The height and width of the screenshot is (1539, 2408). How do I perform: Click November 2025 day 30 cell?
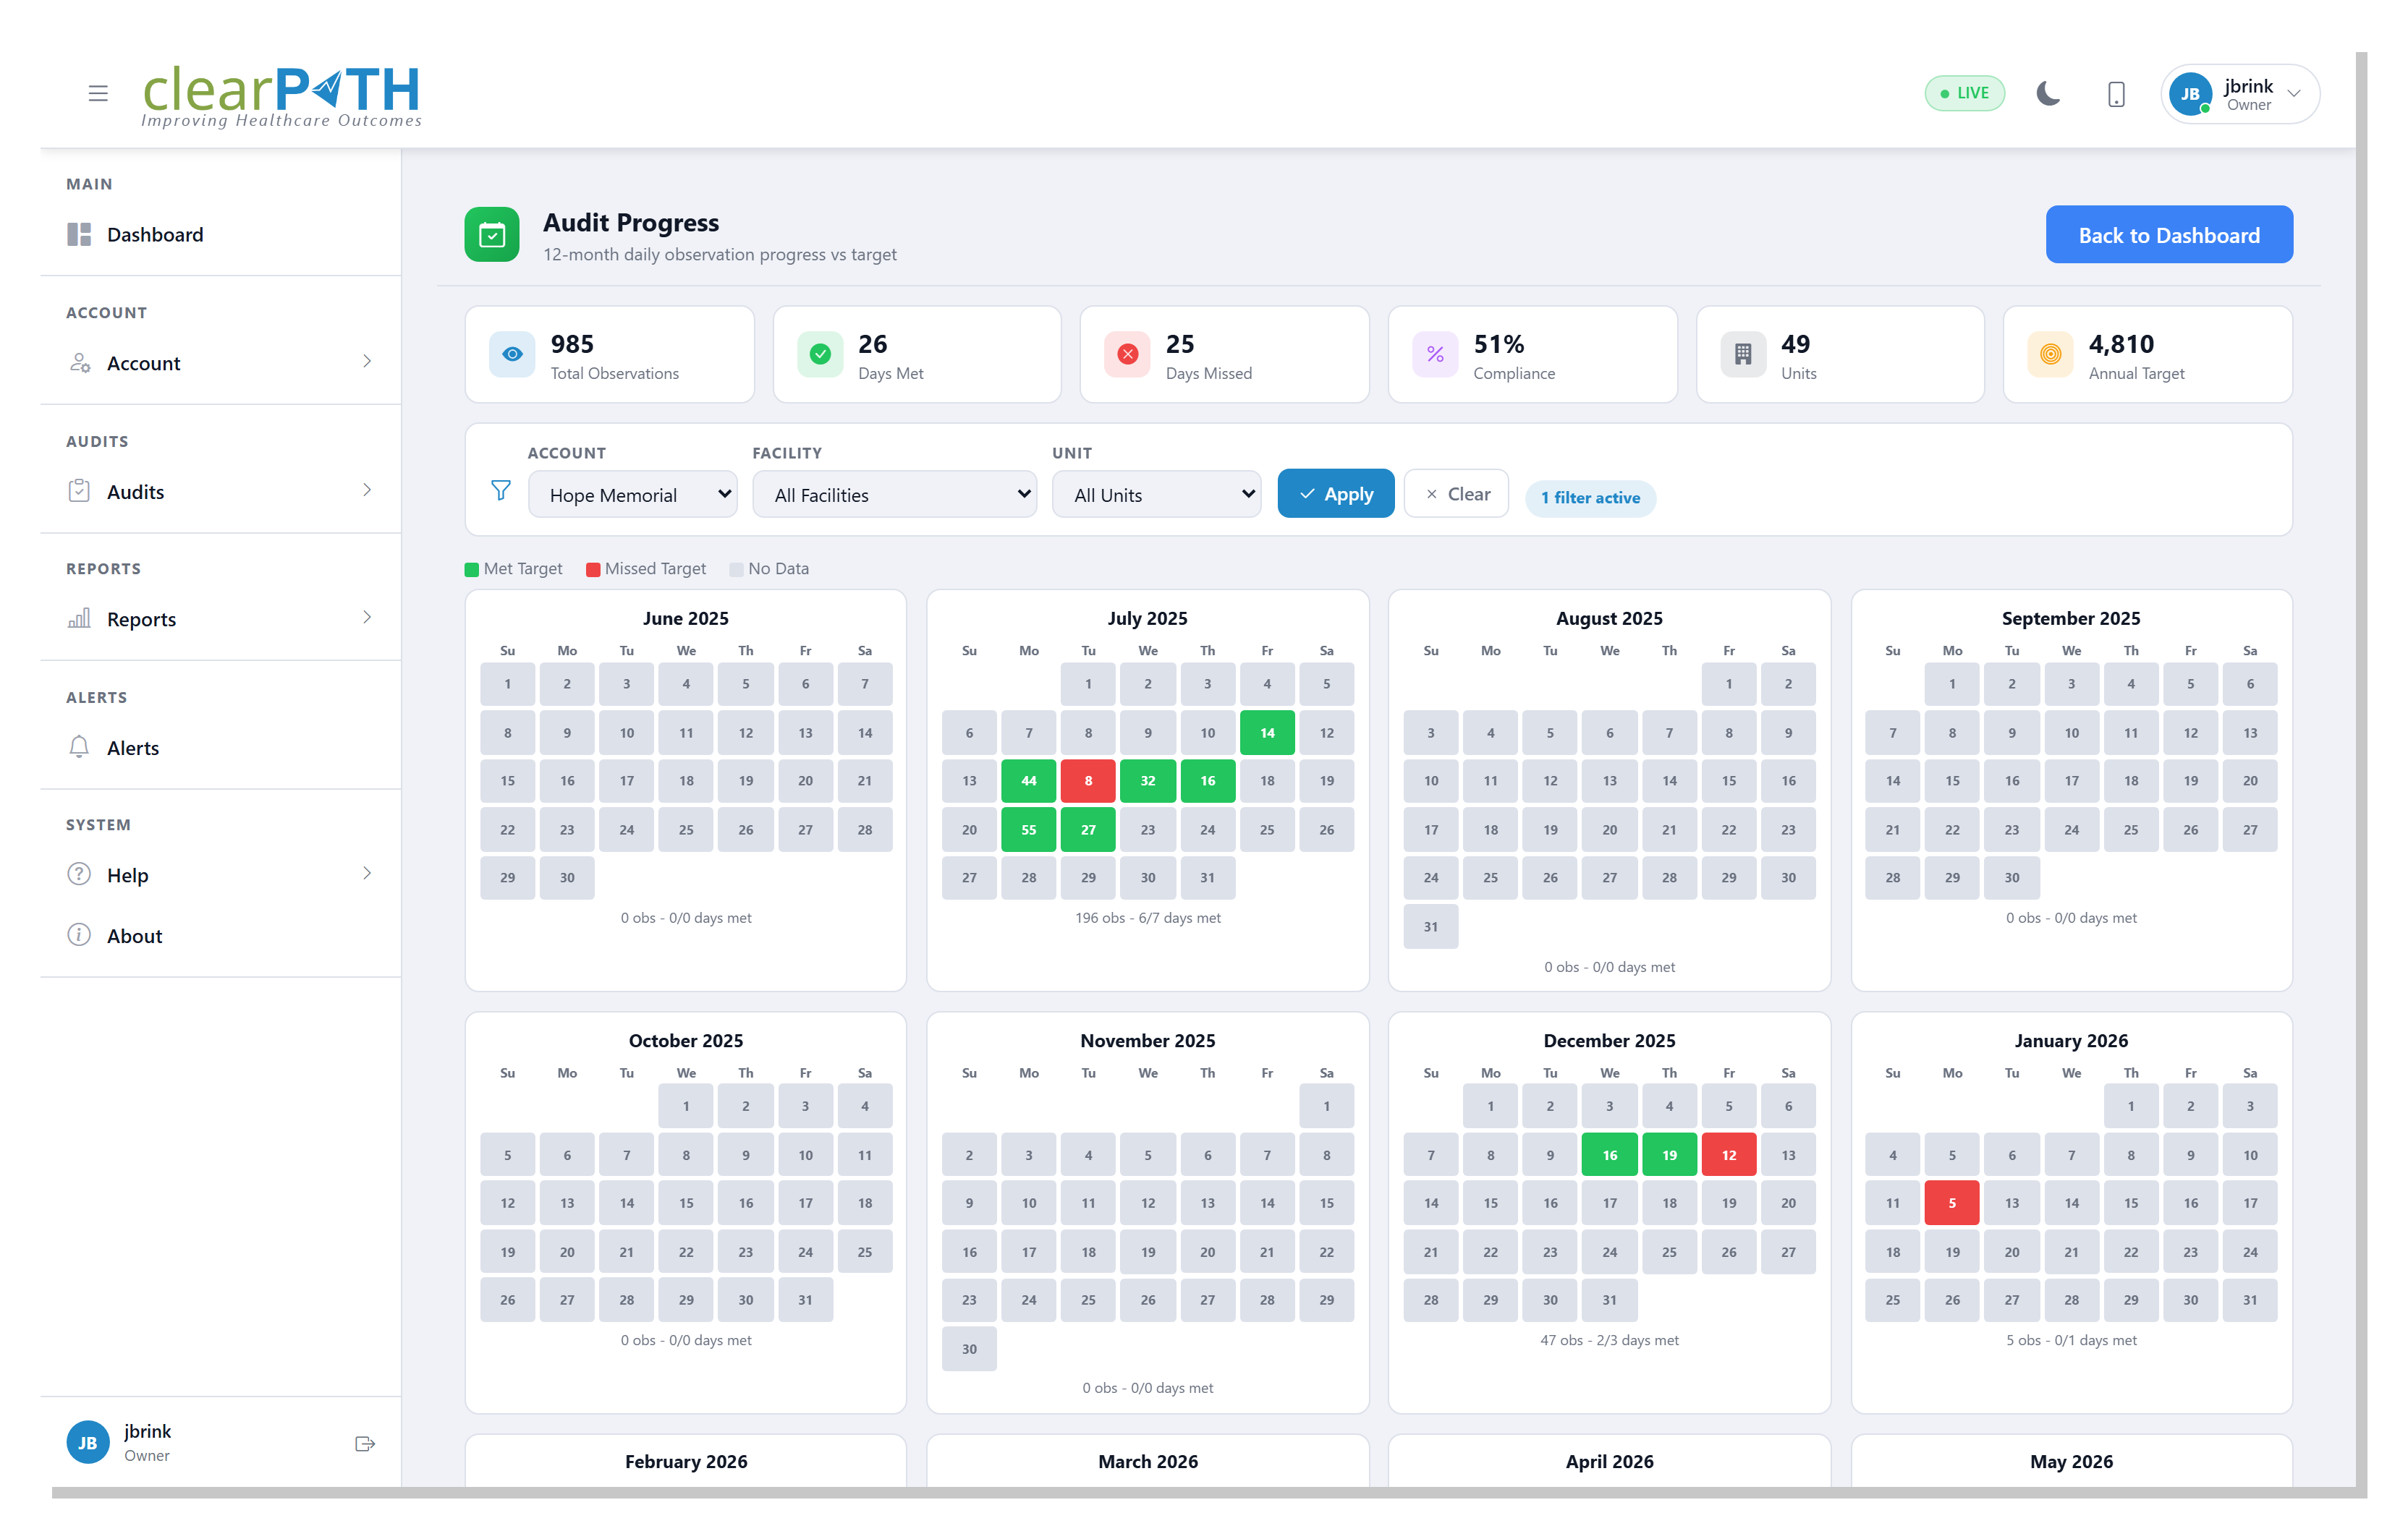[969, 1348]
